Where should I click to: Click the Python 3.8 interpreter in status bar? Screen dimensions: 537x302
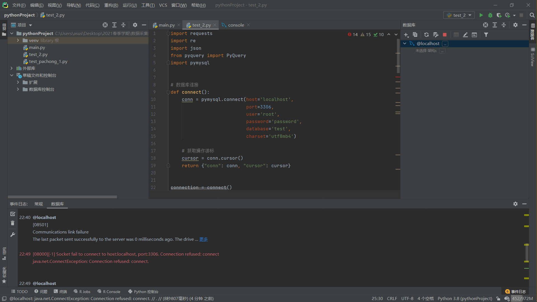click(465, 298)
